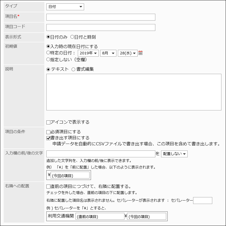Click the 初期値 row label
The width and height of the screenshot is (226, 226).
[11, 46]
